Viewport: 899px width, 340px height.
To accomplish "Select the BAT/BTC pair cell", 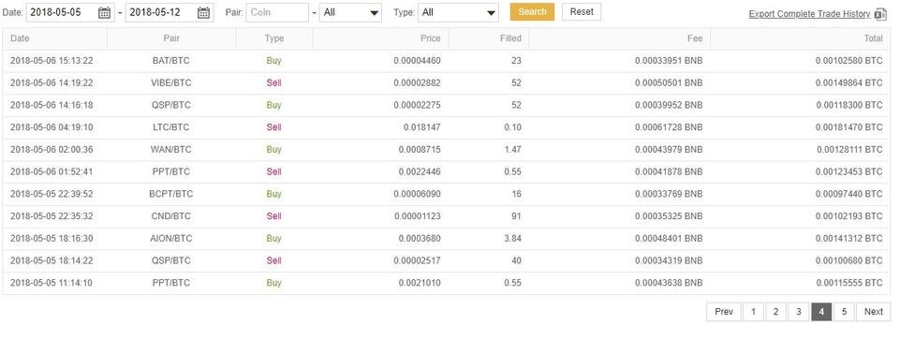I will pyautogui.click(x=170, y=61).
